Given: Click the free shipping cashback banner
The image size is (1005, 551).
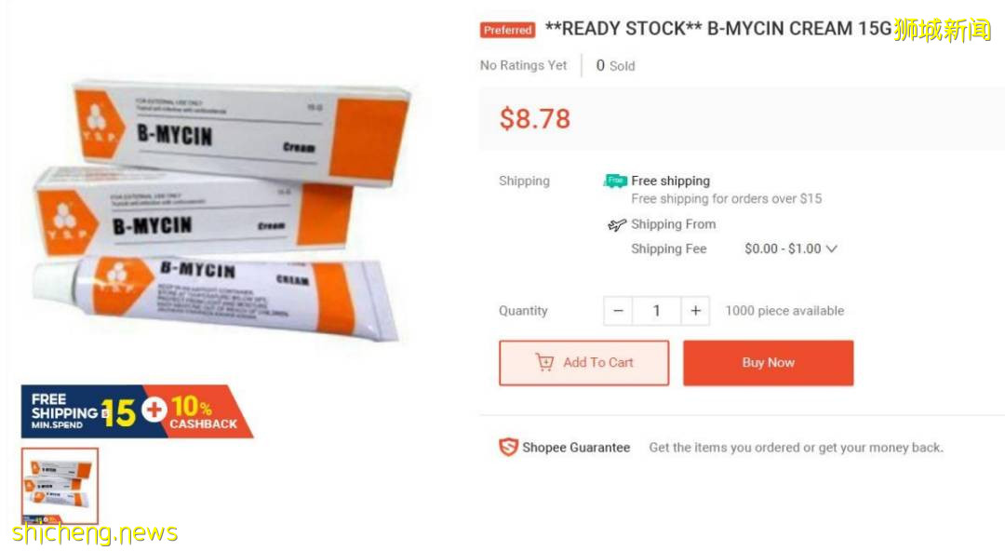Looking at the screenshot, I should (137, 411).
